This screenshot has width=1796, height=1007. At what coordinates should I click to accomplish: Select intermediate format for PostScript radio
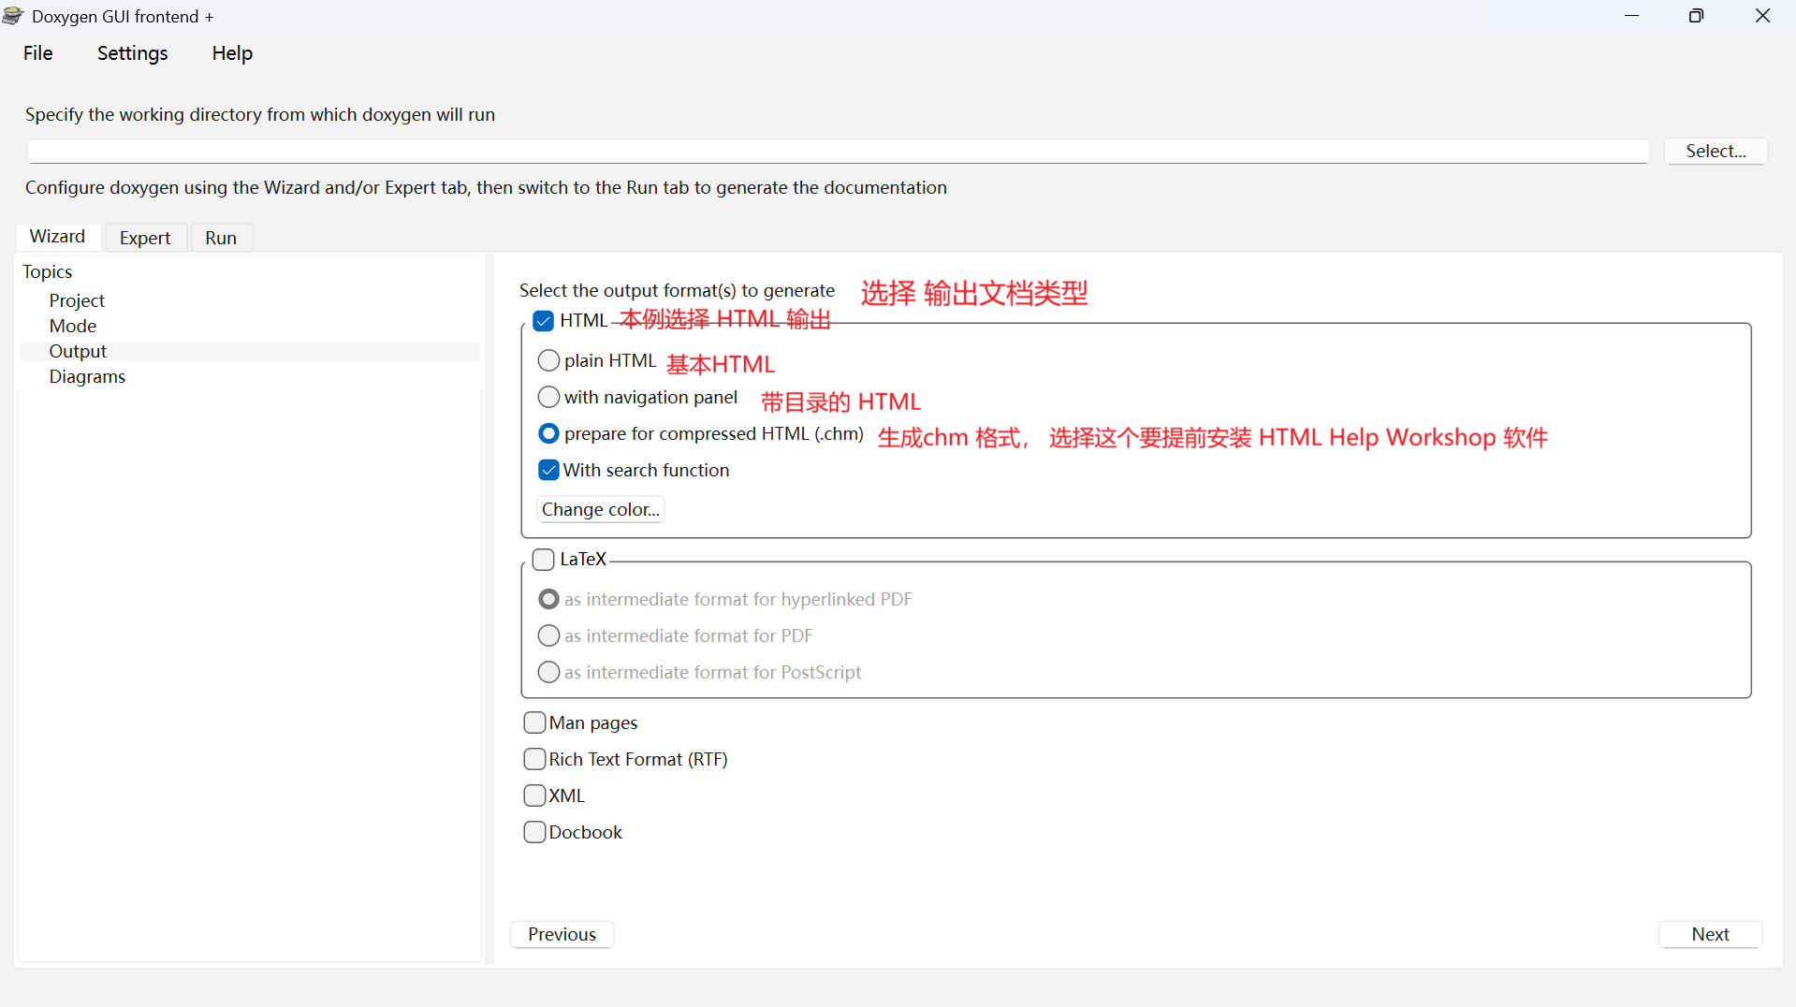pyautogui.click(x=549, y=672)
